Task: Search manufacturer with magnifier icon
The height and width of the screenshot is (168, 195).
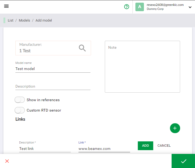Action: (82, 48)
